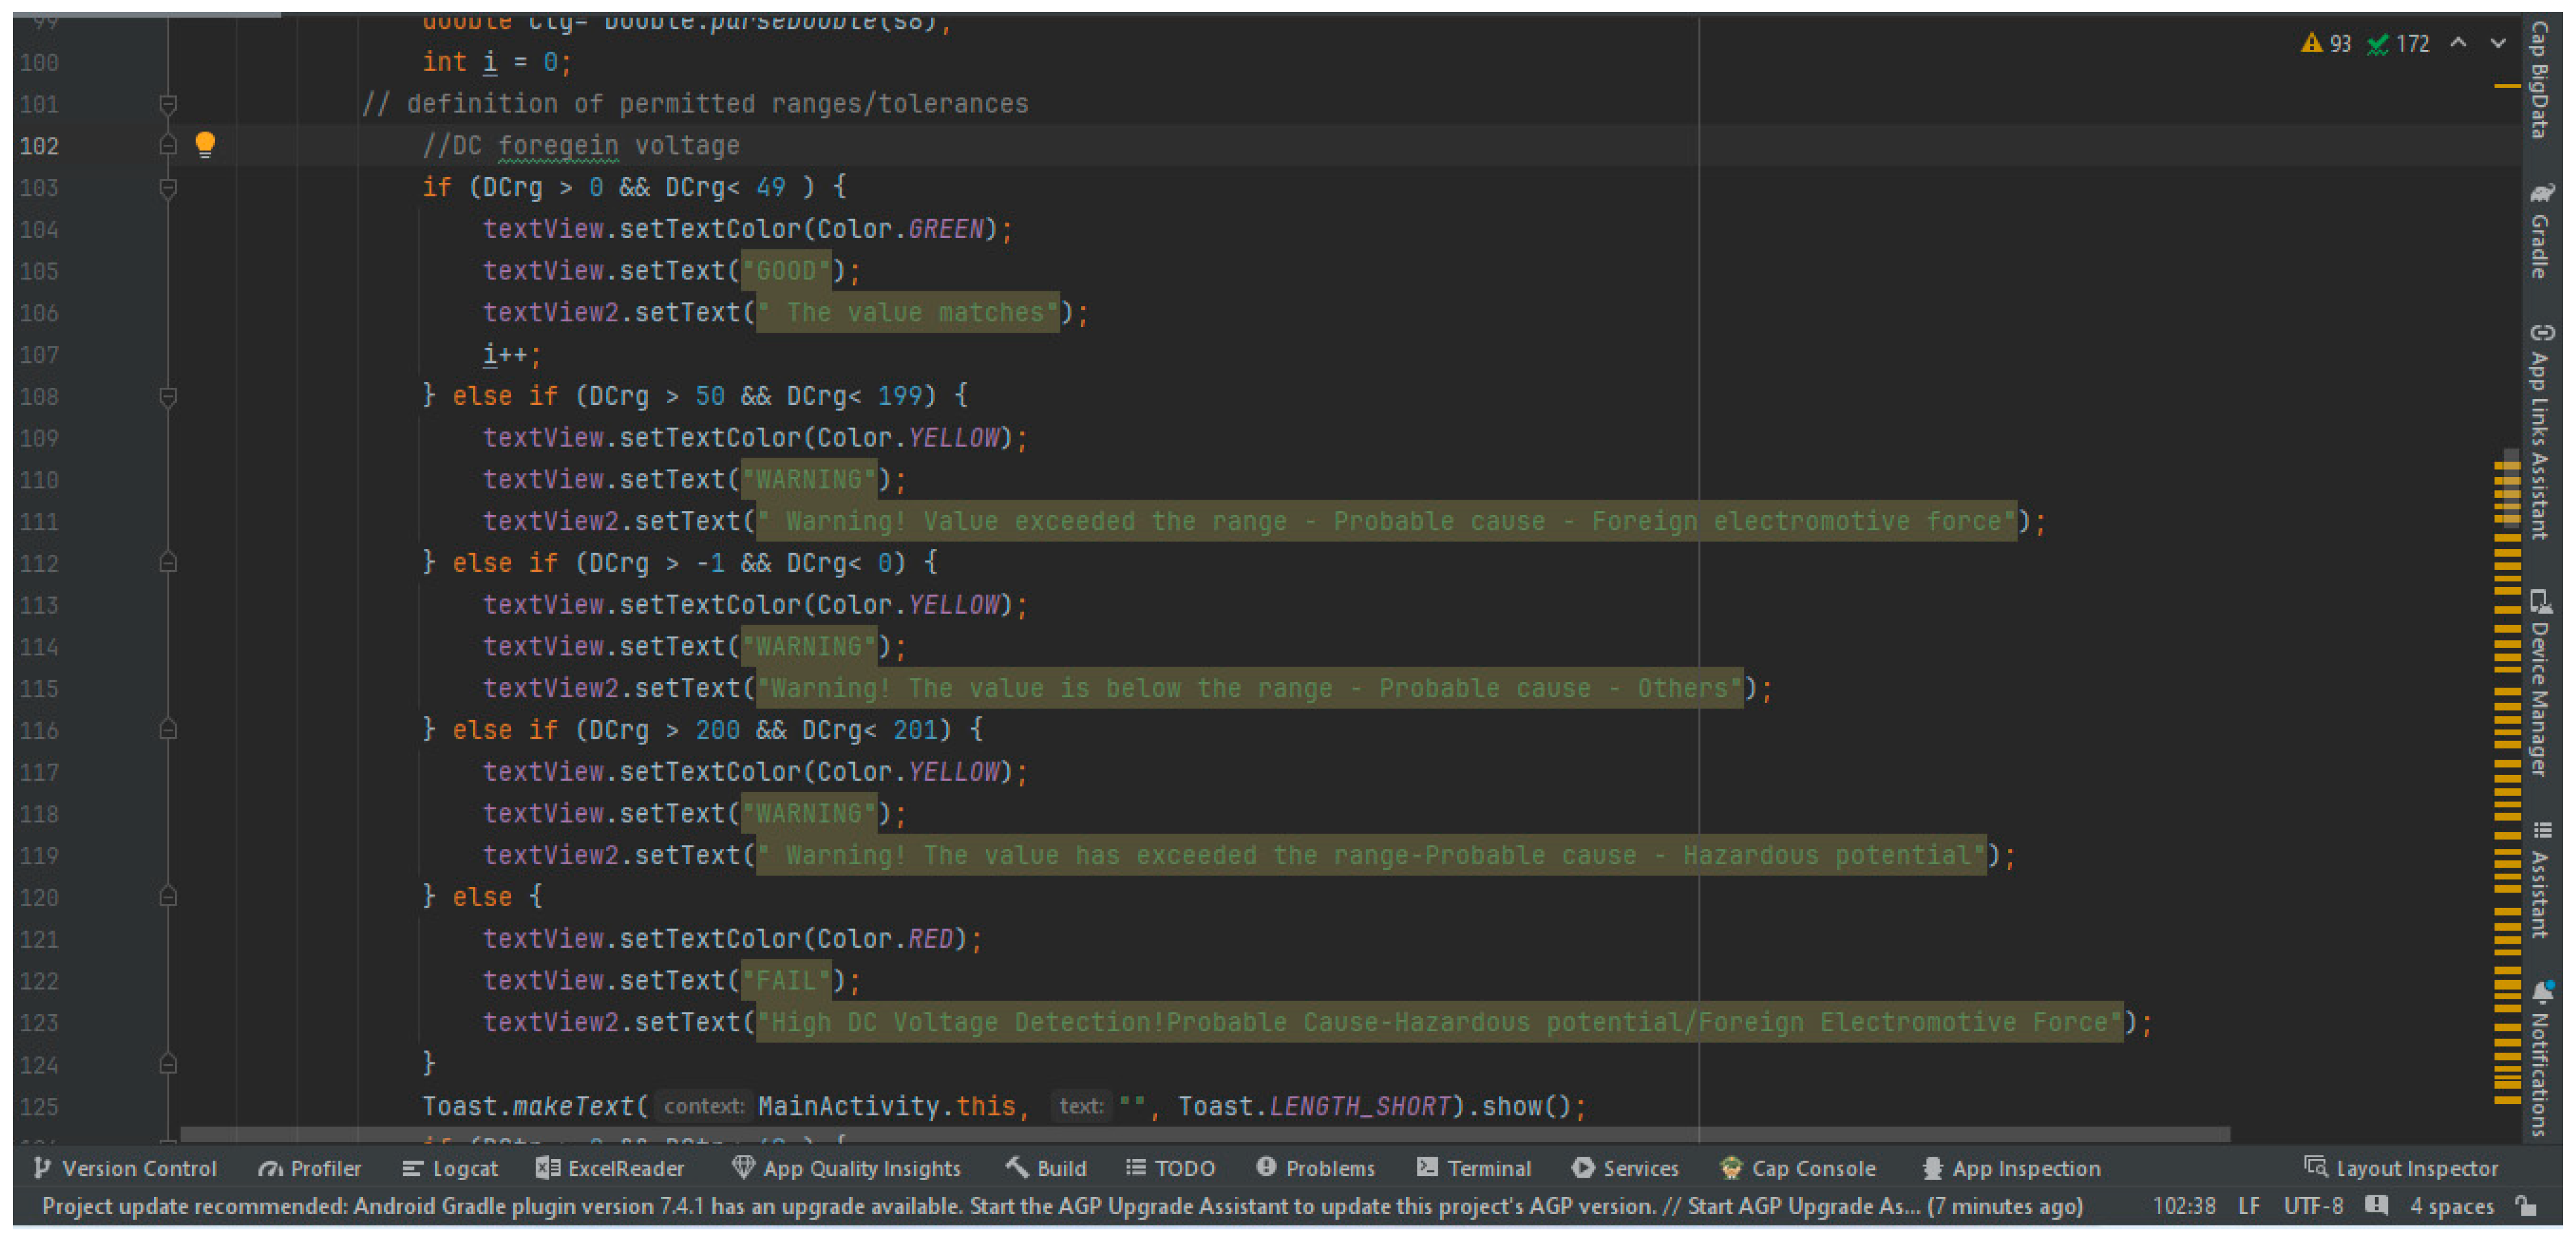Jump to next highlighted error arrow
Screen dimensions: 2576x1239
coord(2498,43)
